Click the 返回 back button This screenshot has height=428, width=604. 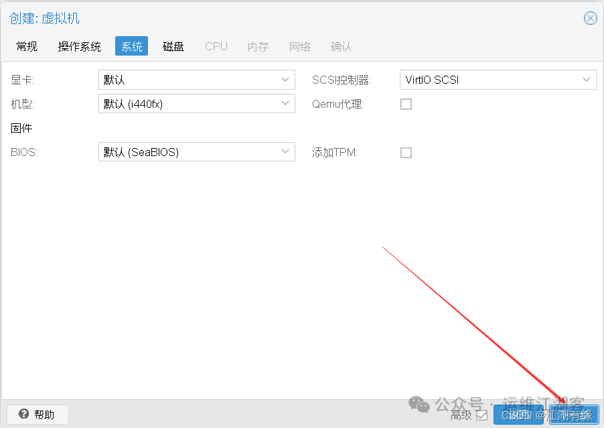point(518,415)
